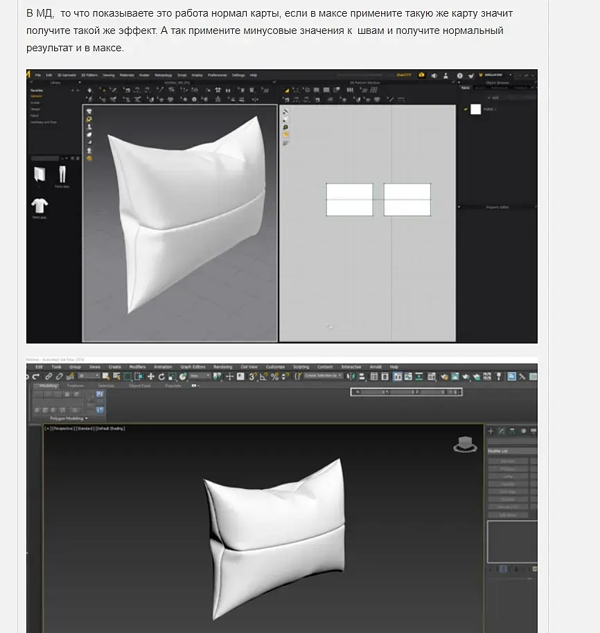600x633 pixels.
Task: Click the Hardware and Trim library entry
Action: pos(44,123)
